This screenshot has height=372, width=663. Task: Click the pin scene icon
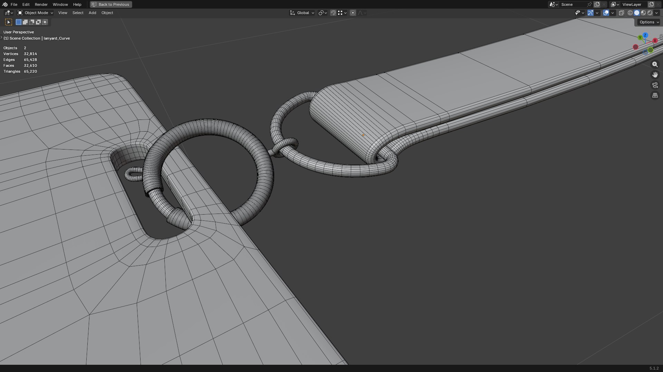589,4
